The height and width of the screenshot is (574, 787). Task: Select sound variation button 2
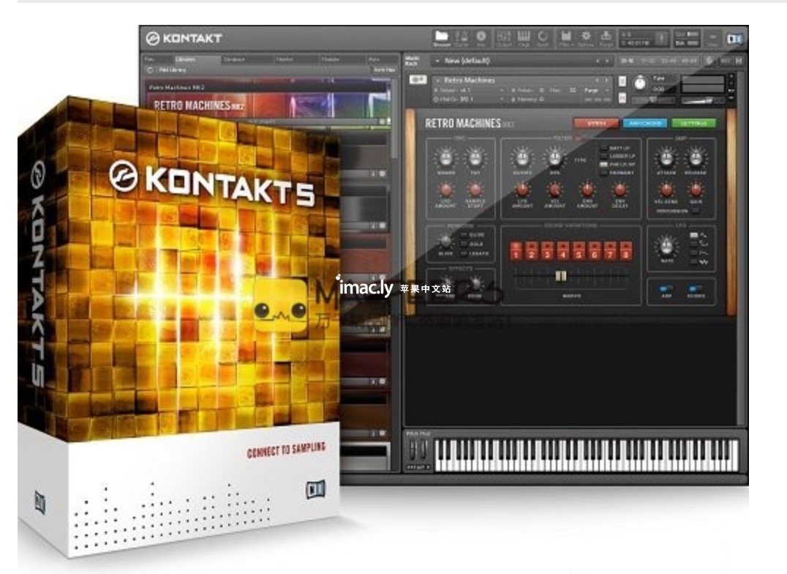pos(532,250)
